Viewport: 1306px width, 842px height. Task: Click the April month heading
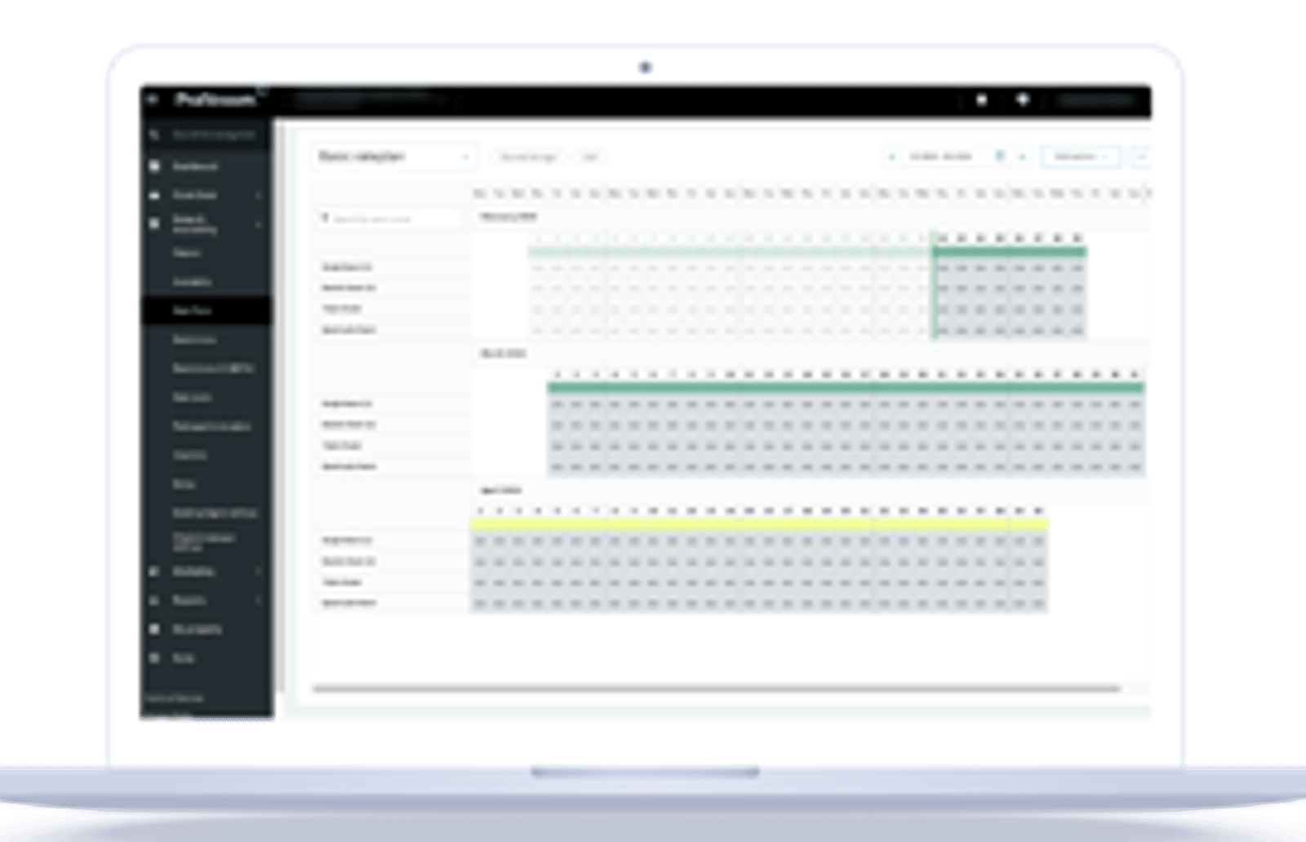coord(500,490)
